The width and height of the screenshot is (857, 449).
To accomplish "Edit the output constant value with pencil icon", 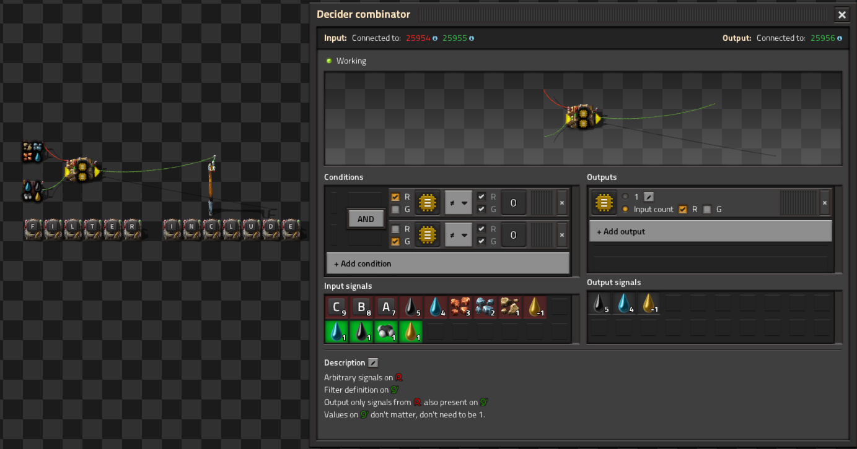I will (649, 197).
